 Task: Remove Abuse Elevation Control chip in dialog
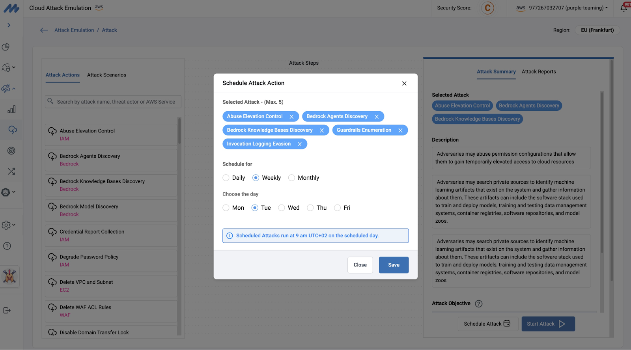point(291,117)
